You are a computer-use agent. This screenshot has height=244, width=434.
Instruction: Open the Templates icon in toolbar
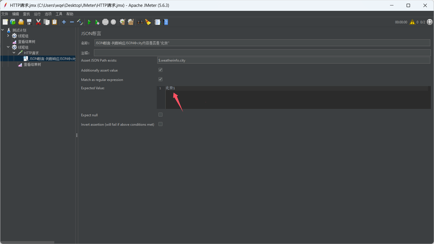[13, 22]
